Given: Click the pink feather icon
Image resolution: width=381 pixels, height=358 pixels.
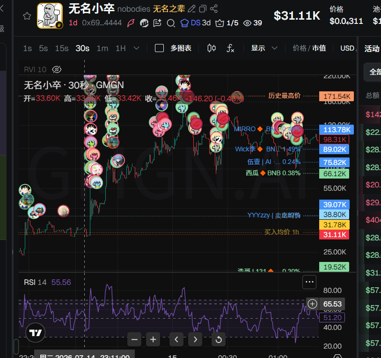Looking at the screenshot, I should point(131,23).
